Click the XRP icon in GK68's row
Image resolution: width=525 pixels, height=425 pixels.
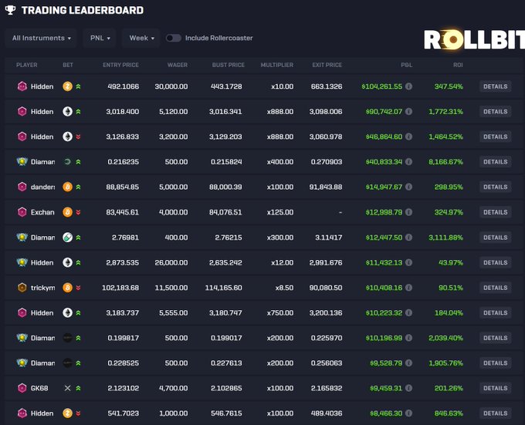68,388
